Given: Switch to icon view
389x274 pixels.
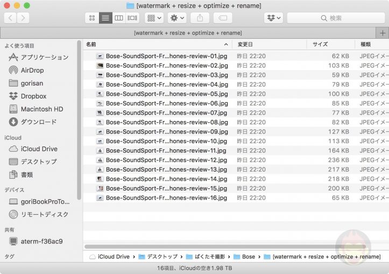Looking at the screenshot, I should click(x=92, y=18).
